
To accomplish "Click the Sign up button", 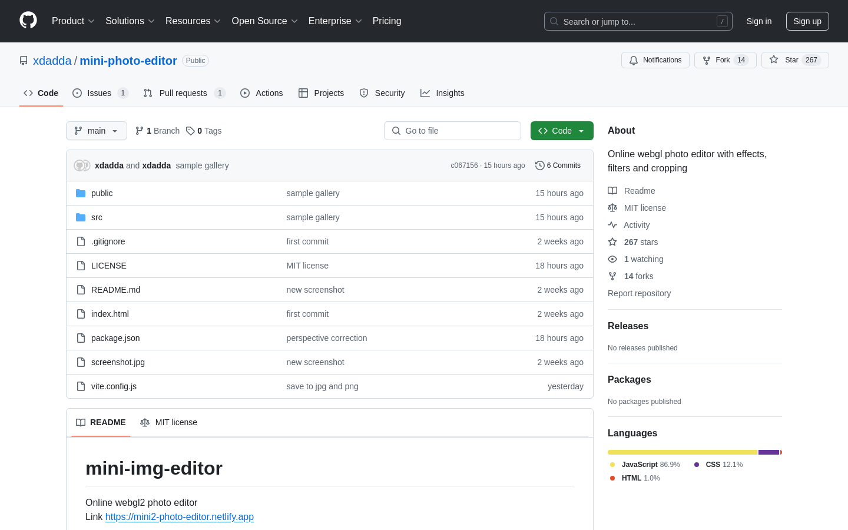I will click(x=807, y=21).
